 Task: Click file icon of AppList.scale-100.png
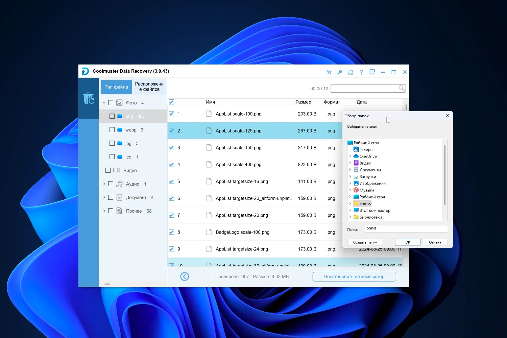point(209,114)
